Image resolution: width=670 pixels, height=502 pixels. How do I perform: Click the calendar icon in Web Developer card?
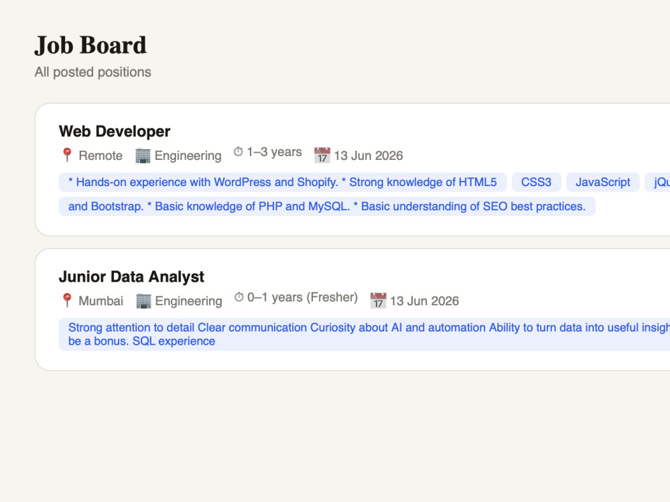point(322,155)
